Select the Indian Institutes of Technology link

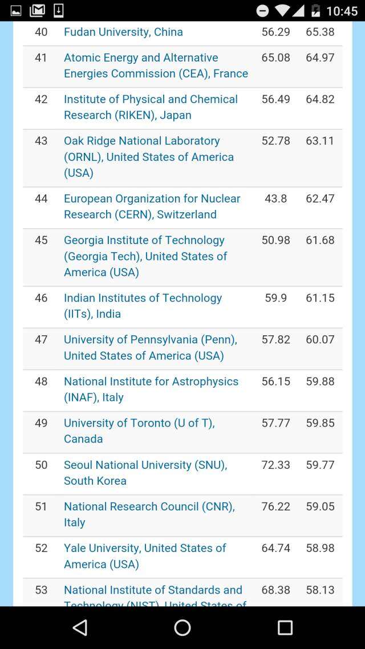[143, 306]
